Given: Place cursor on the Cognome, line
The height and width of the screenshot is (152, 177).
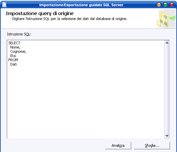Looking at the screenshot, I should pos(18,51).
